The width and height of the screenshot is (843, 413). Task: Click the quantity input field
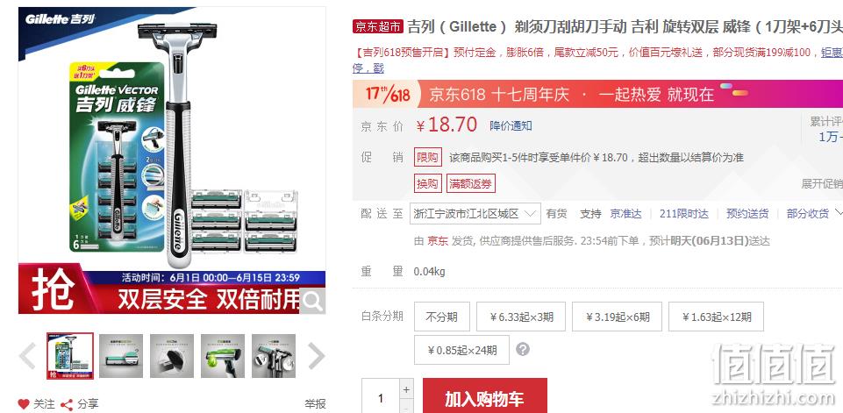click(381, 398)
